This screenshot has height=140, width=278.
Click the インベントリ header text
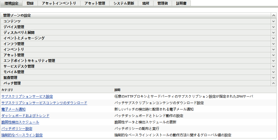coord(14,49)
